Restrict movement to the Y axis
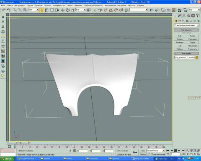 click(3, 22)
